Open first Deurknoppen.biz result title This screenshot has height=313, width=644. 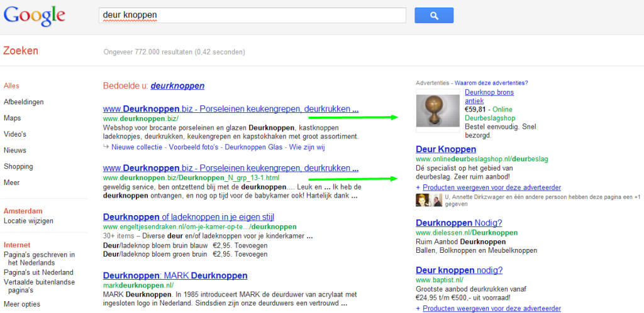click(231, 109)
